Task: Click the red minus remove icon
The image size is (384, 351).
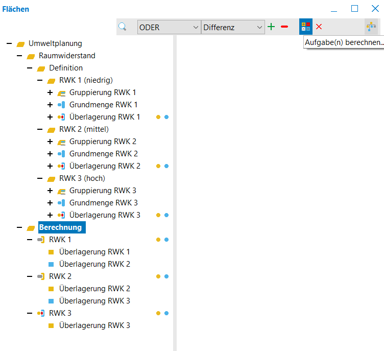Action: [284, 27]
